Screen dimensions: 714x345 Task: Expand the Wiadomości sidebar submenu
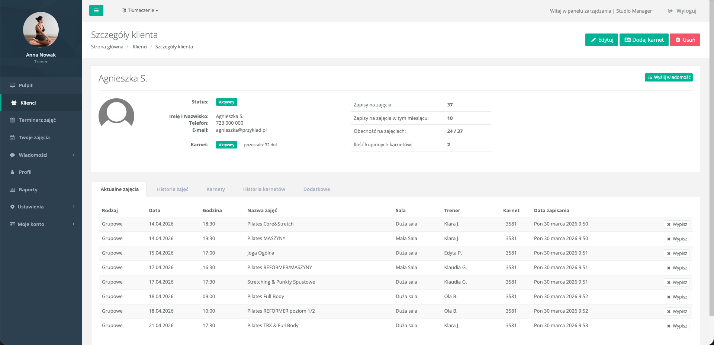coord(41,155)
